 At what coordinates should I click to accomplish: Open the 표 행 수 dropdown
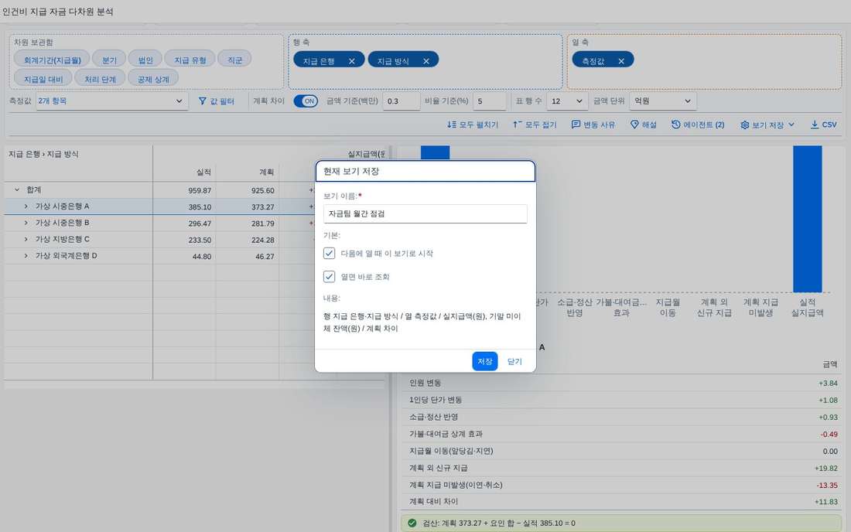pyautogui.click(x=567, y=101)
